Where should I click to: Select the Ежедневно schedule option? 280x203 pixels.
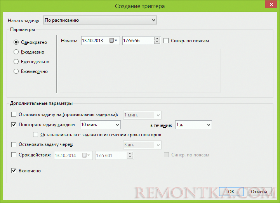tap(16, 52)
